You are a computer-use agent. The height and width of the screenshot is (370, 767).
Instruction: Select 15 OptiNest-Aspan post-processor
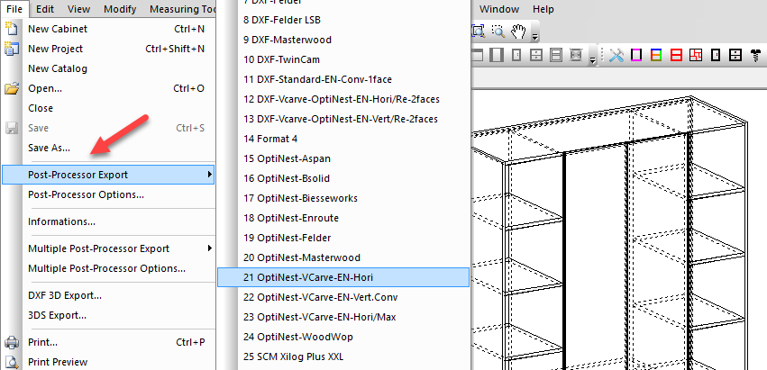[343, 158]
